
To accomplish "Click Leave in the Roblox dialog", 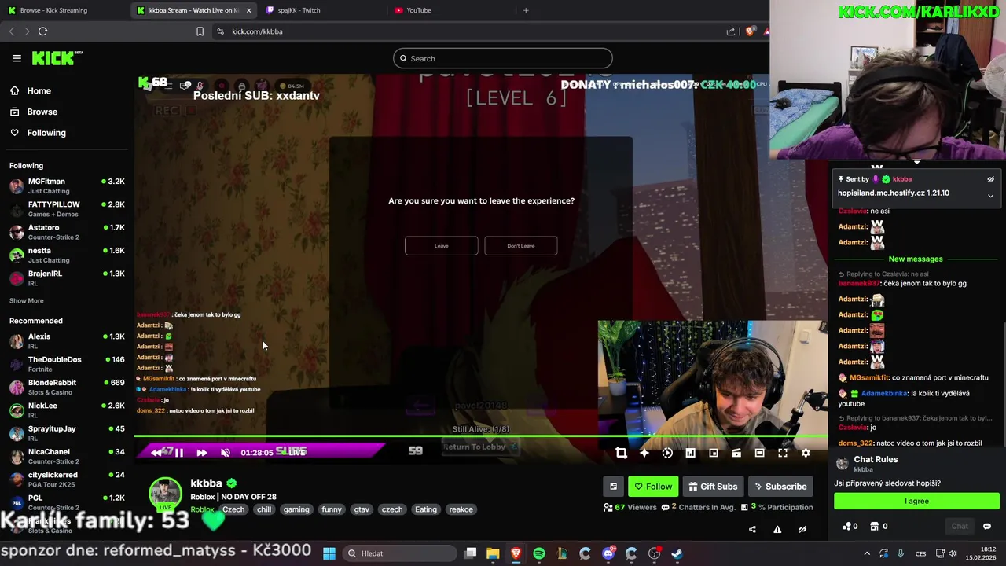I will 441,246.
